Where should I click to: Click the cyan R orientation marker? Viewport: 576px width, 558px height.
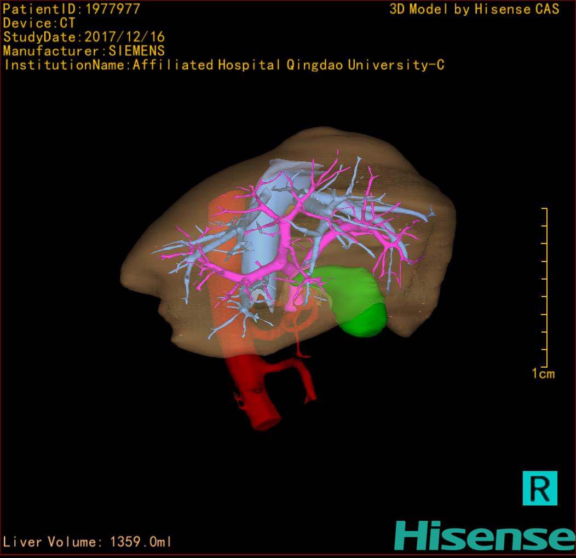[x=539, y=487]
